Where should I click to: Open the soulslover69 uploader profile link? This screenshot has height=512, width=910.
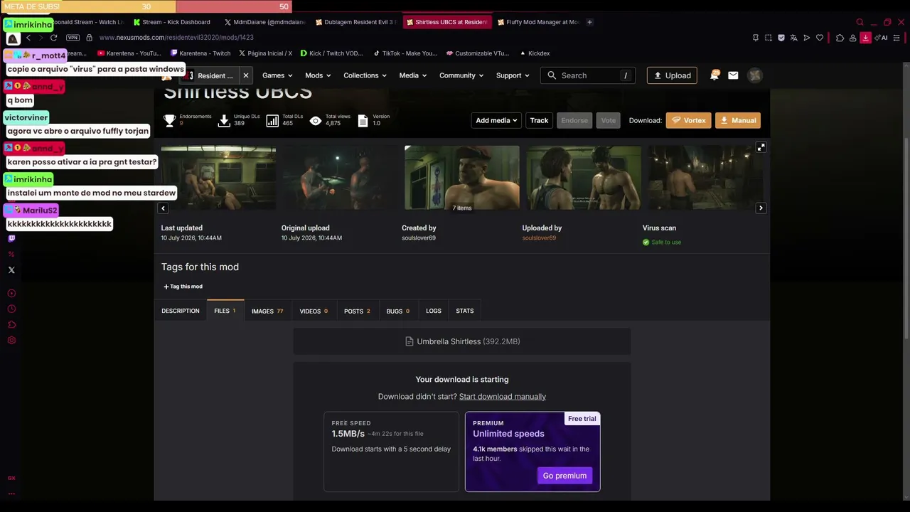(x=539, y=238)
